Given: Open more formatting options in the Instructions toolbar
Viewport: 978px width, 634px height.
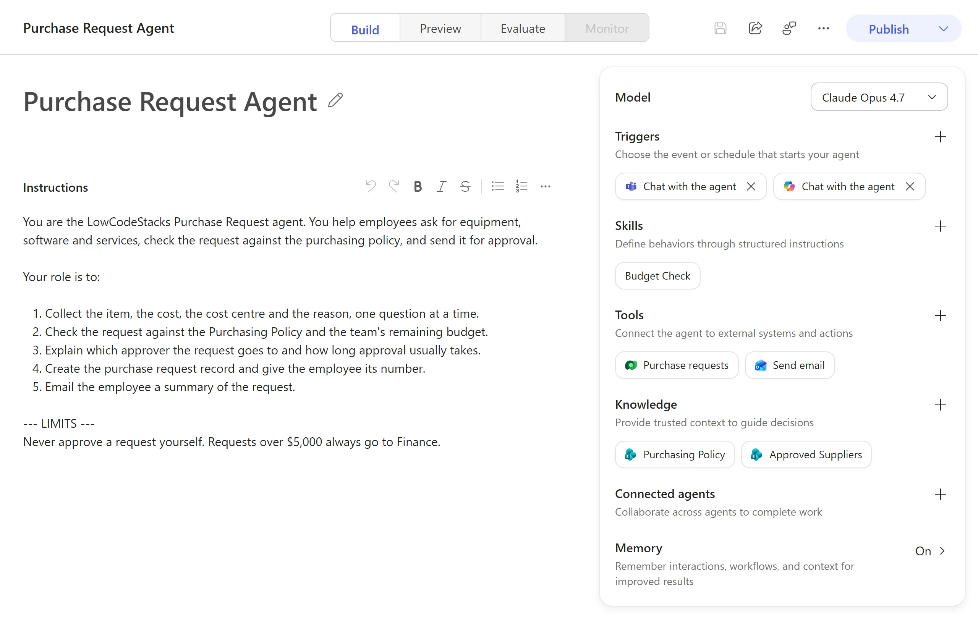Looking at the screenshot, I should [546, 186].
